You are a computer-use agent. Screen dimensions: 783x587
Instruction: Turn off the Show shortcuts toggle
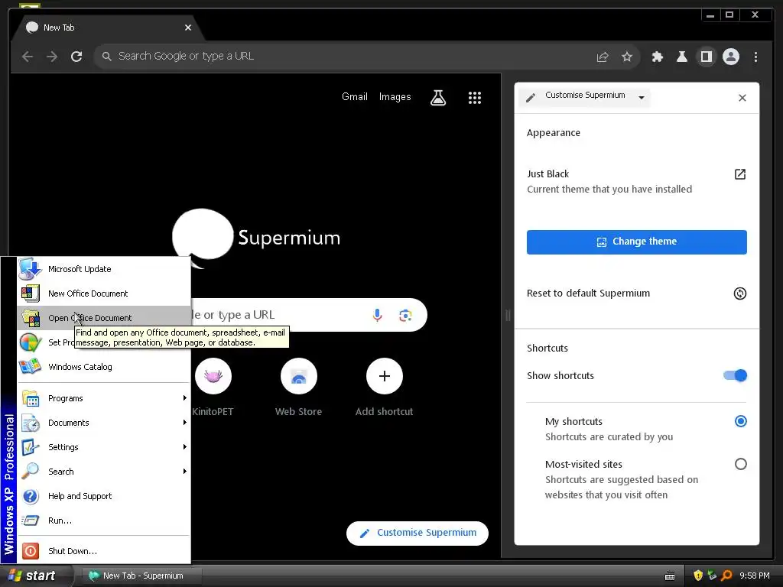click(735, 375)
